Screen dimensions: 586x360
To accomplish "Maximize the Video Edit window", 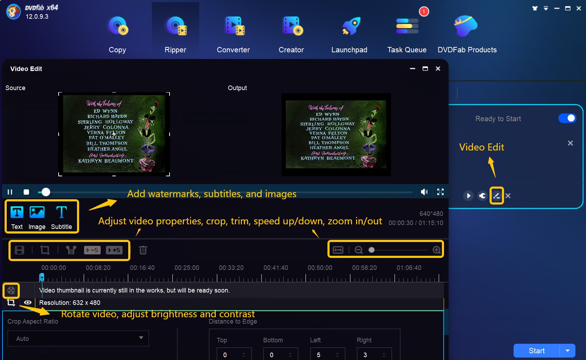I will click(425, 69).
